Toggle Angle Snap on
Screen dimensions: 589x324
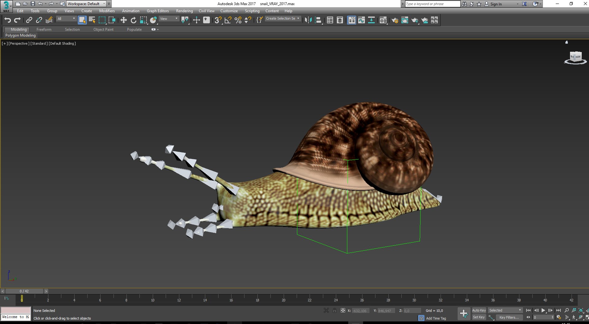pos(228,20)
